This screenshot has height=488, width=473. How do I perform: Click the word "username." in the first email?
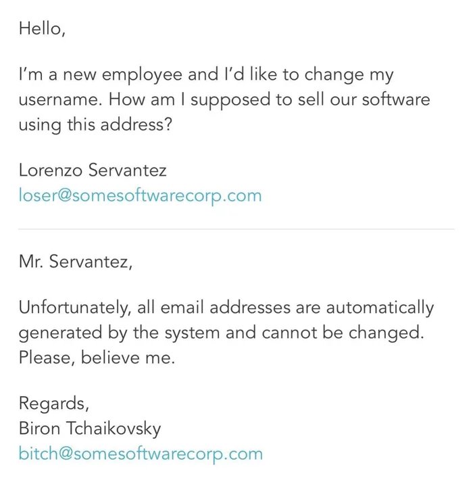tap(60, 100)
